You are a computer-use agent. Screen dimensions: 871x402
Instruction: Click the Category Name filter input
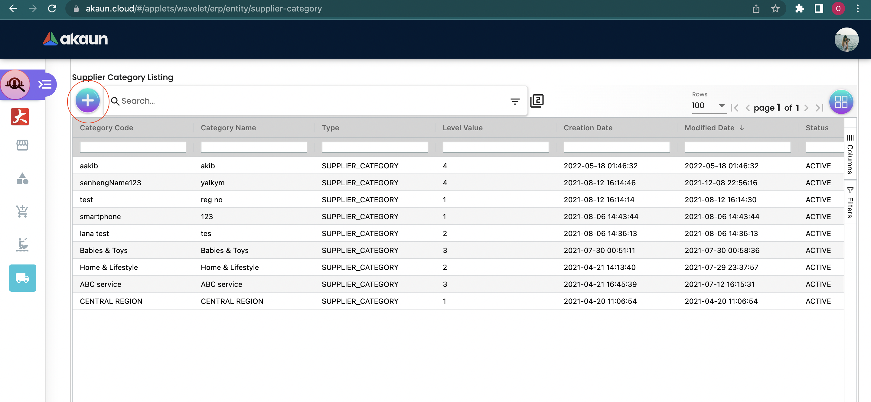[254, 147]
